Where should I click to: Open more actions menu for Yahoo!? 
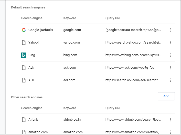pyautogui.click(x=170, y=43)
